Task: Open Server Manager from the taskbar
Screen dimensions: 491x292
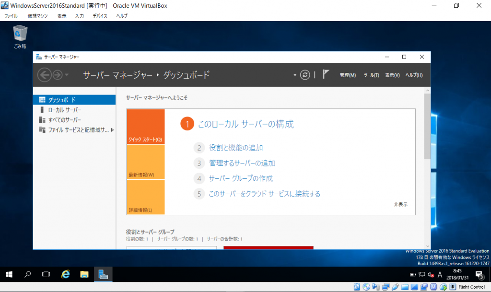Action: tap(103, 274)
